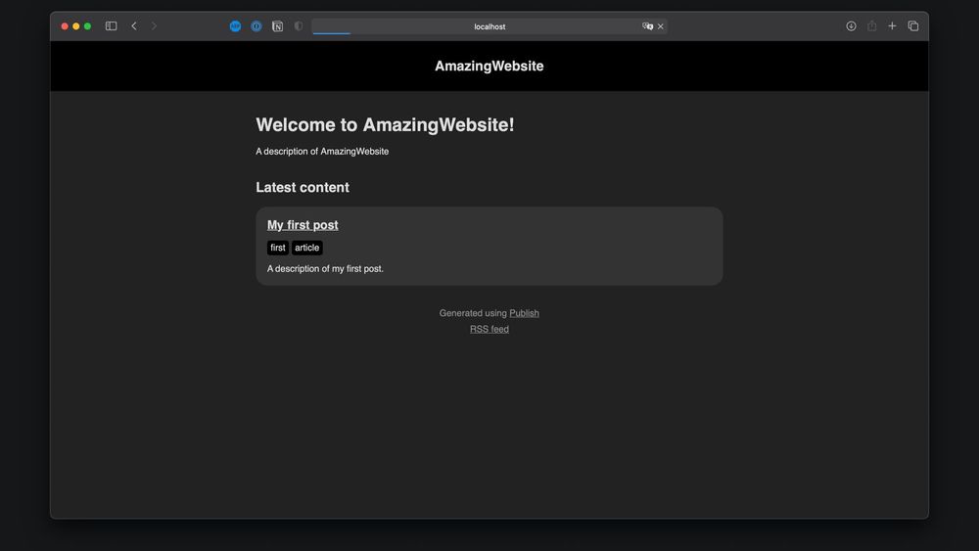Open the 1Password extension
Screen dimensions: 979x551
pos(256,26)
